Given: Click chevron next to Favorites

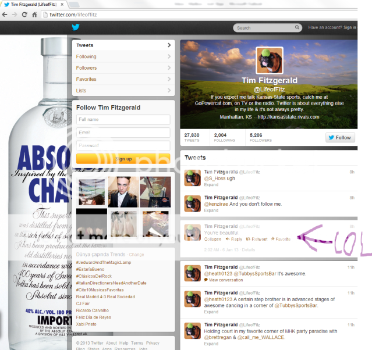Looking at the screenshot, I should (x=169, y=79).
